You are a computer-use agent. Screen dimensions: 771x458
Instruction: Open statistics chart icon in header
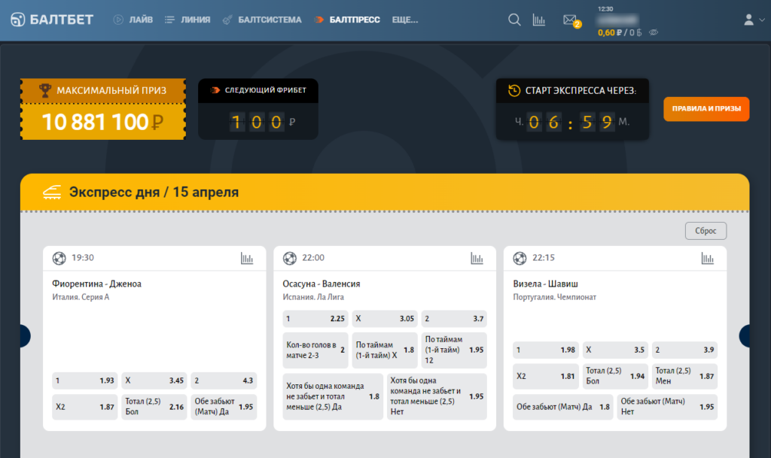[539, 20]
